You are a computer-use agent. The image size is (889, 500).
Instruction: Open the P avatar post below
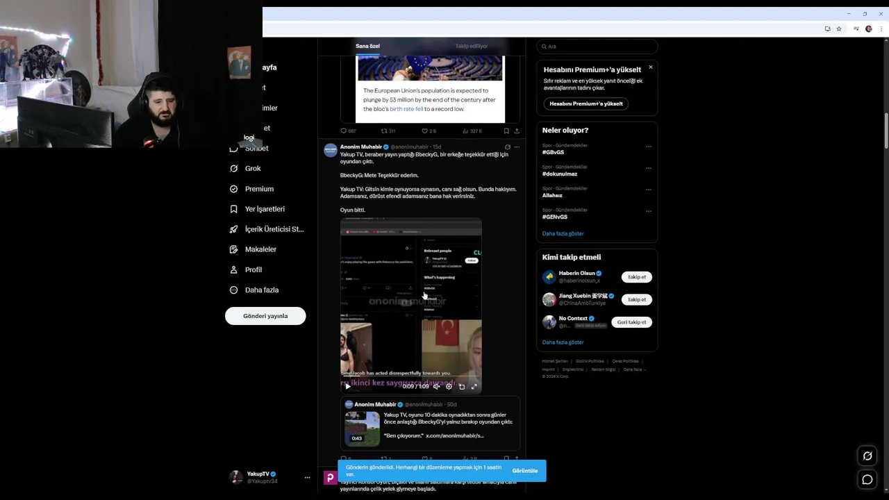[x=331, y=478]
